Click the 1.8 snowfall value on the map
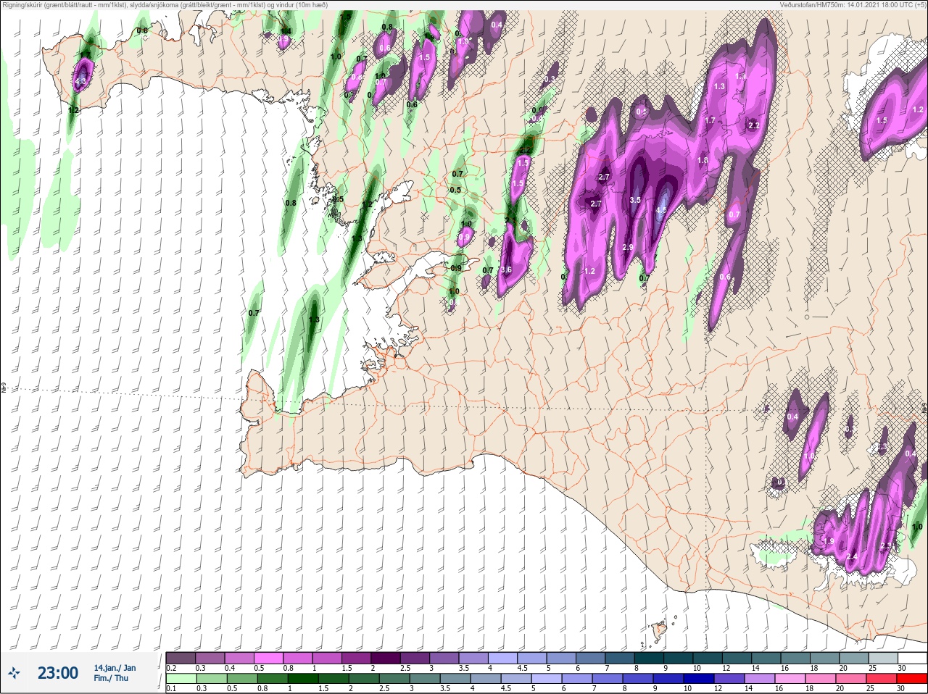This screenshot has height=694, width=928. tap(703, 161)
